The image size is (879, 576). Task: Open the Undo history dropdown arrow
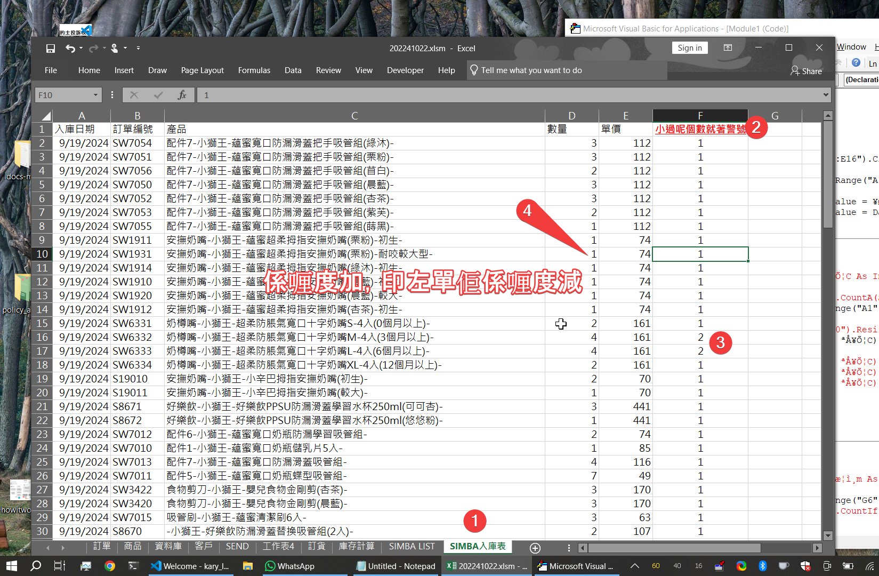[81, 49]
